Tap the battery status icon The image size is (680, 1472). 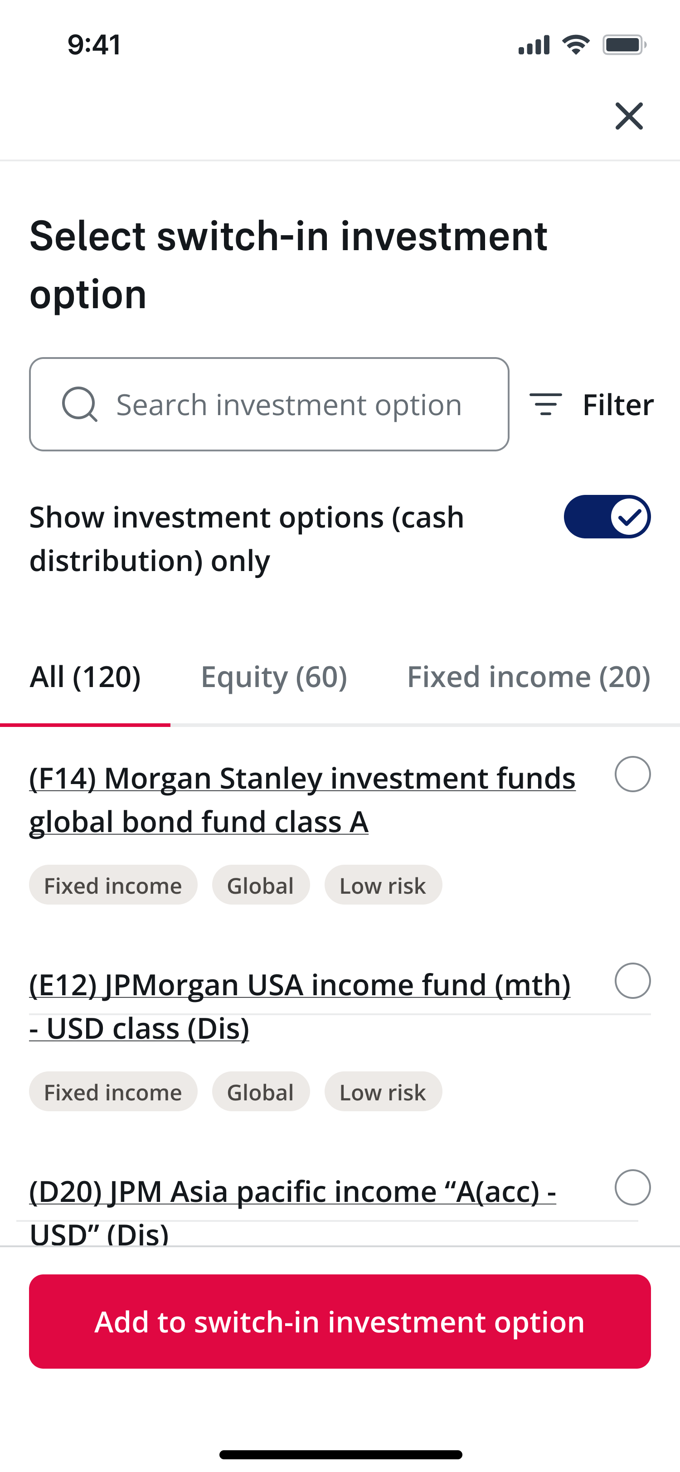tap(624, 44)
